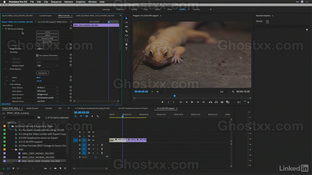The width and height of the screenshot is (312, 175).
Task: Open REDgamma3 Gamma Curve dropdown
Action: tap(48, 94)
